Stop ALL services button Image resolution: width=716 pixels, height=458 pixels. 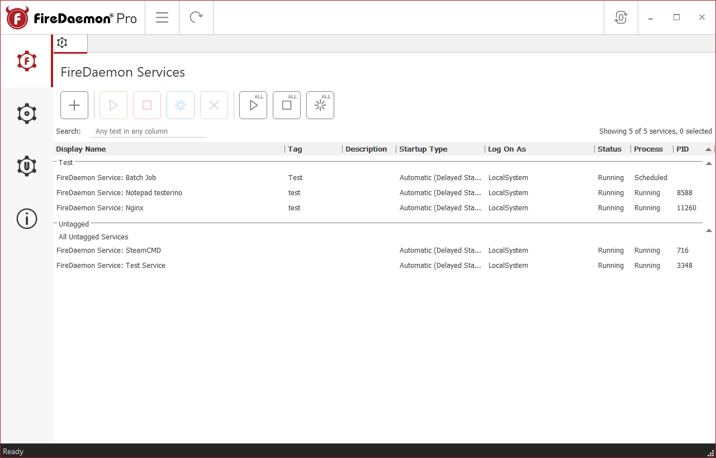click(x=287, y=105)
